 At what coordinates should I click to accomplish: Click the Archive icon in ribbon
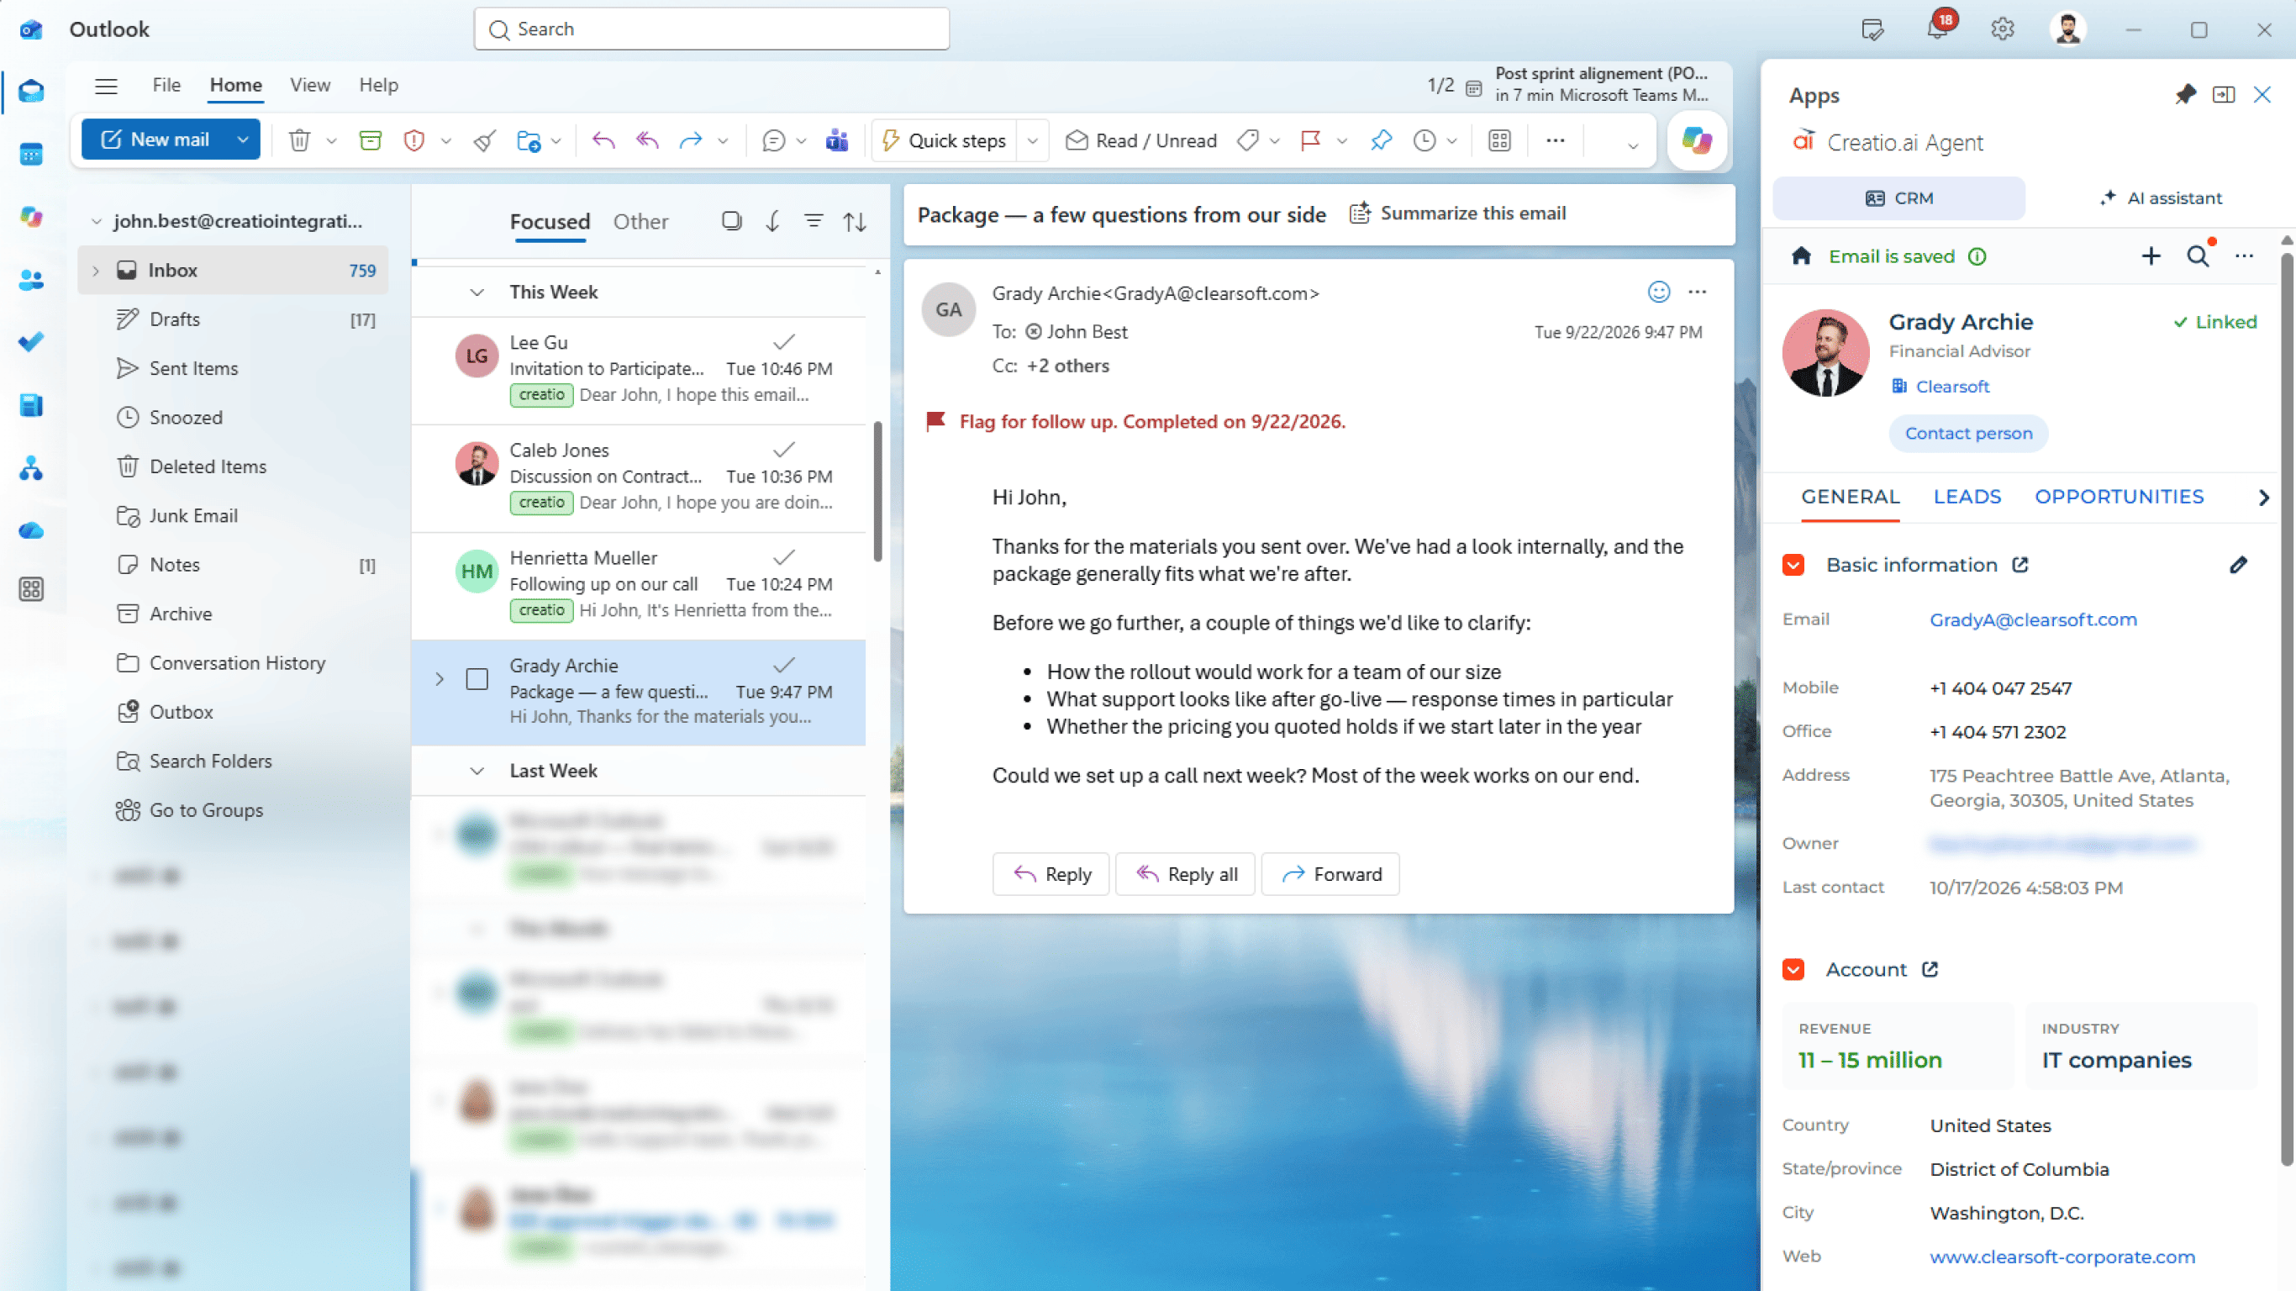(370, 140)
